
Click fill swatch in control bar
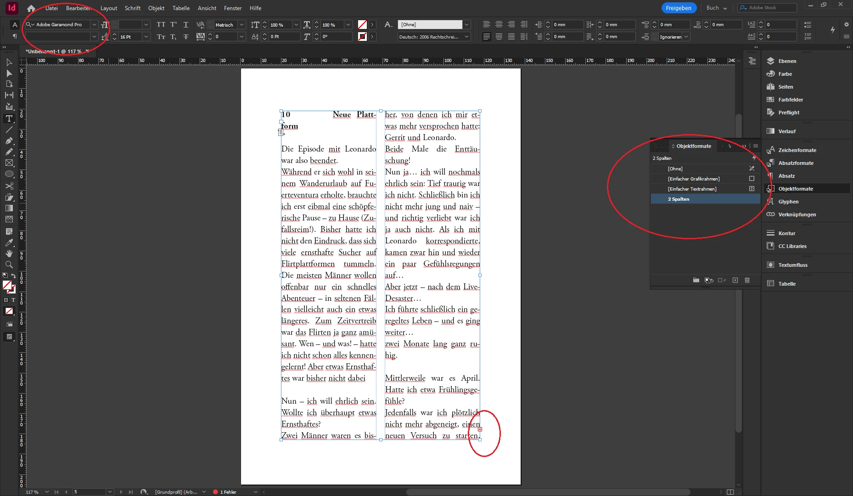pyautogui.click(x=362, y=25)
